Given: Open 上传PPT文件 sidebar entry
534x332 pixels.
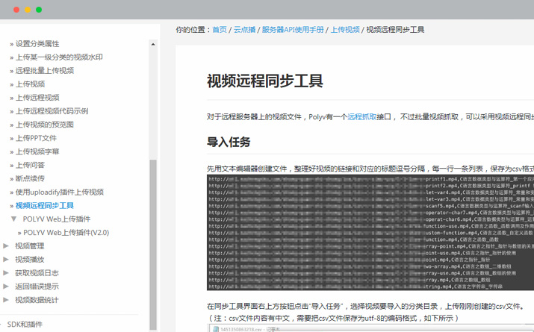Looking at the screenshot, I should (x=36, y=138).
